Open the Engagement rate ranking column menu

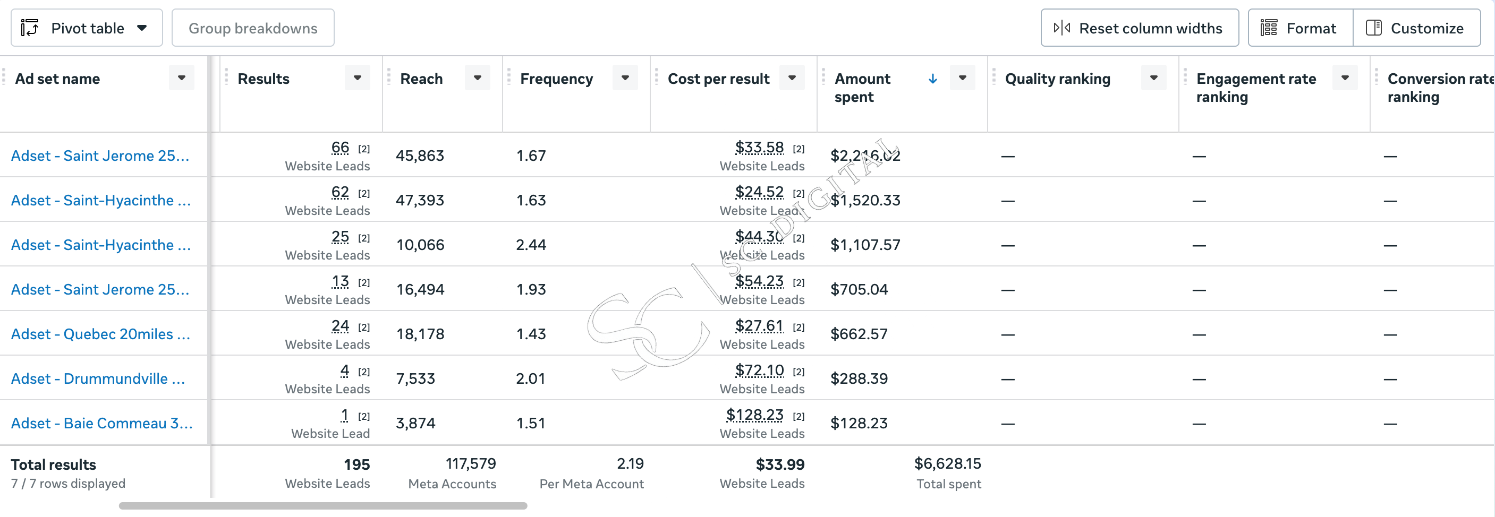point(1345,77)
